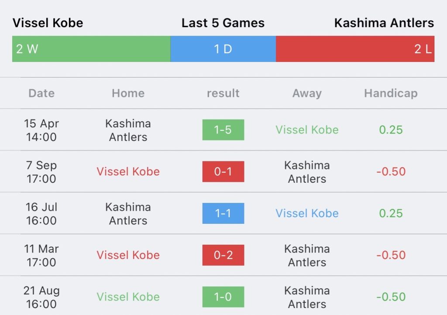Click the blue 1 D bar segment
Screen dimensions: 447x315
[223, 49]
